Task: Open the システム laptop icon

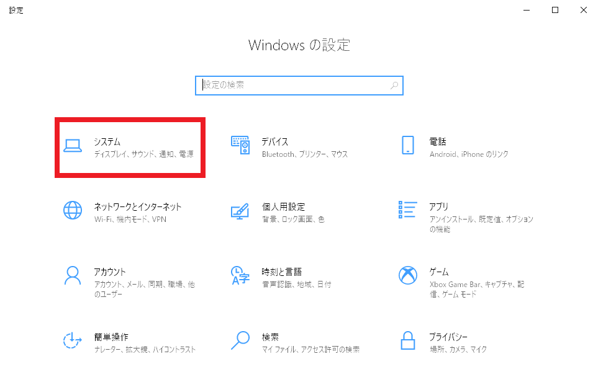Action: [73, 145]
